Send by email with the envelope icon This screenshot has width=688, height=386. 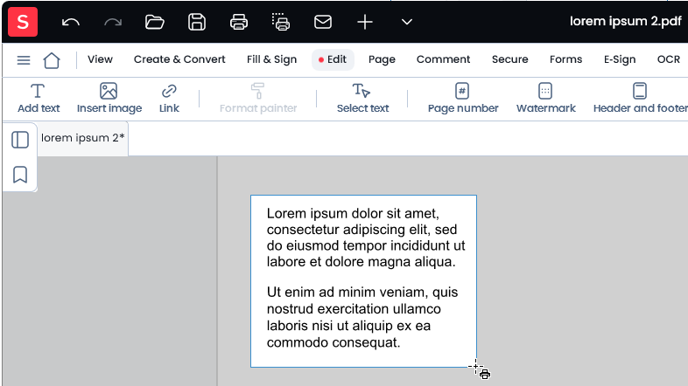[323, 22]
